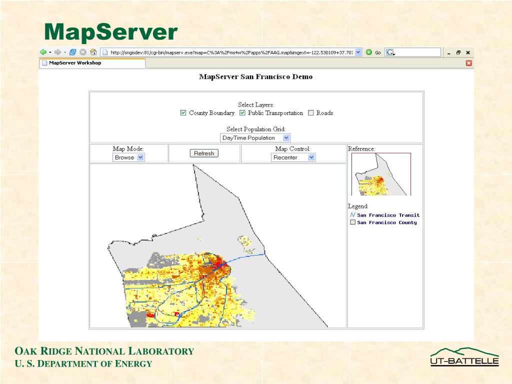The height and width of the screenshot is (384, 512).
Task: Open the DayTime Population grid dropdown
Action: click(x=255, y=138)
